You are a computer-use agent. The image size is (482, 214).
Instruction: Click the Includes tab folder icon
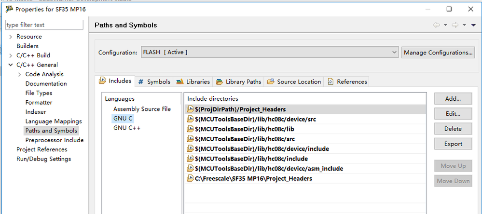pyautogui.click(x=102, y=81)
